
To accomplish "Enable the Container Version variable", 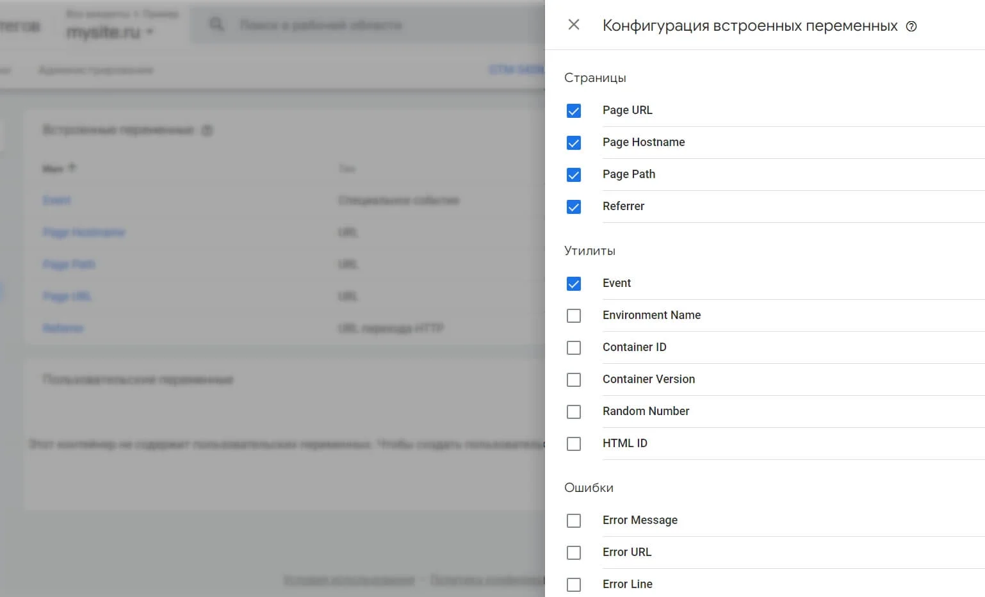I will (574, 380).
